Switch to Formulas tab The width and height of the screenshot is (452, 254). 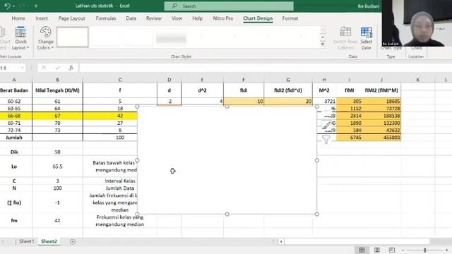pyautogui.click(x=106, y=18)
